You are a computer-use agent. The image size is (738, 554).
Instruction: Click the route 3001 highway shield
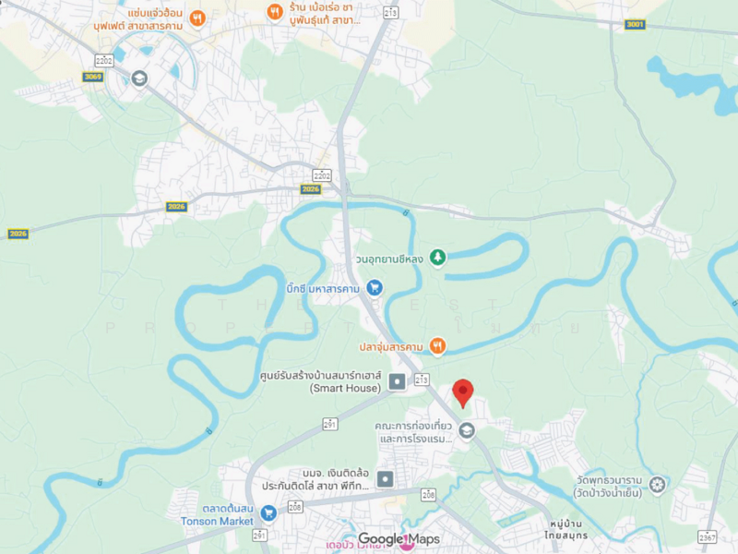[635, 25]
